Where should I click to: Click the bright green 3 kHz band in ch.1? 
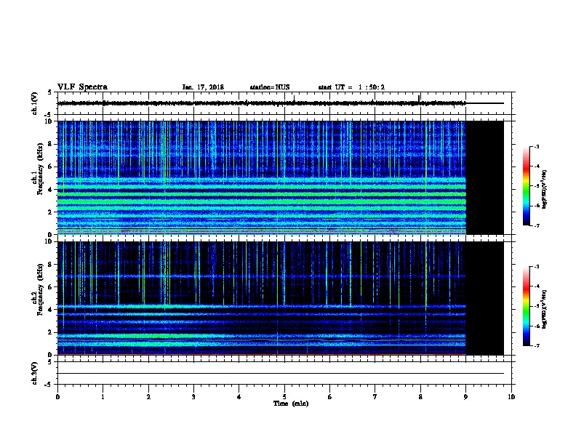(x=262, y=201)
